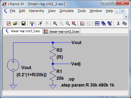Click the 20k value of R1
Screen dimensions: 131x98
point(60,78)
